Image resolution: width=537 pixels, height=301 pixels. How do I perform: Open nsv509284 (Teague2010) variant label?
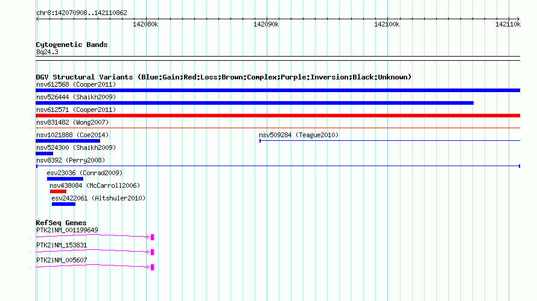tap(299, 135)
